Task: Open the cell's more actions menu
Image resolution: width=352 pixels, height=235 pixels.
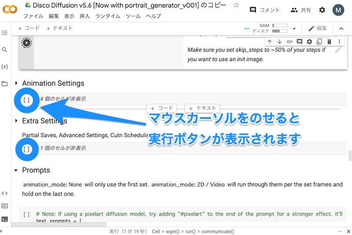Action: 339,41
